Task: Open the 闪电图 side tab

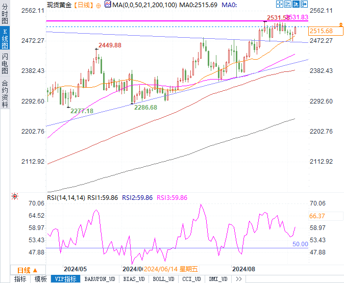Action: tap(5, 64)
